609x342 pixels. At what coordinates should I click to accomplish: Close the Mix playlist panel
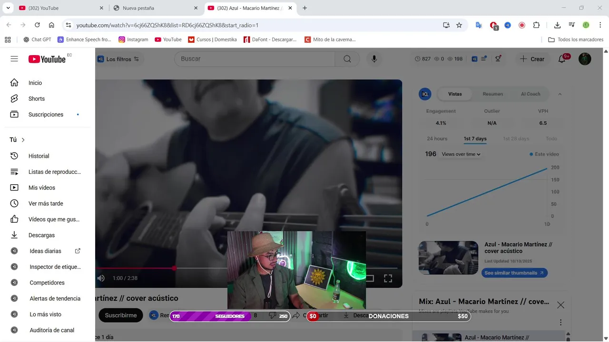click(x=561, y=305)
